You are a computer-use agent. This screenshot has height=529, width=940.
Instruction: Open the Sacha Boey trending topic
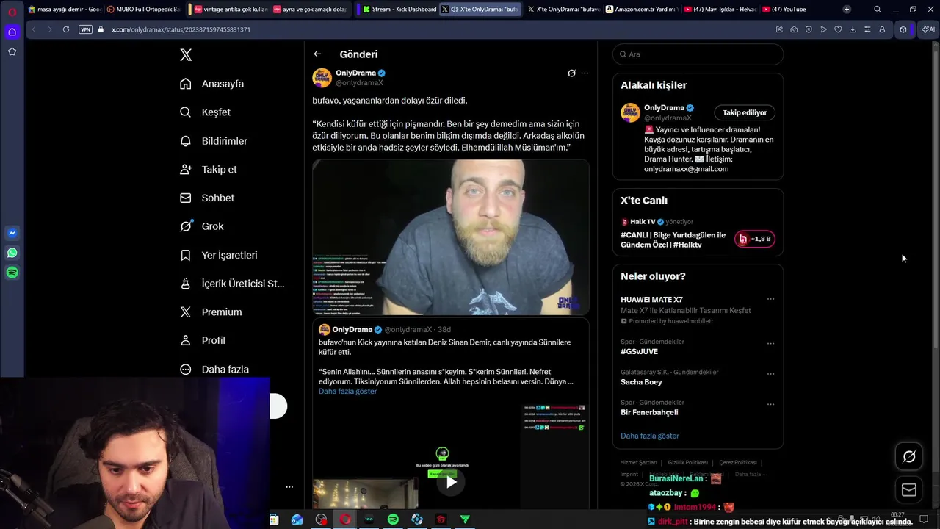click(641, 382)
